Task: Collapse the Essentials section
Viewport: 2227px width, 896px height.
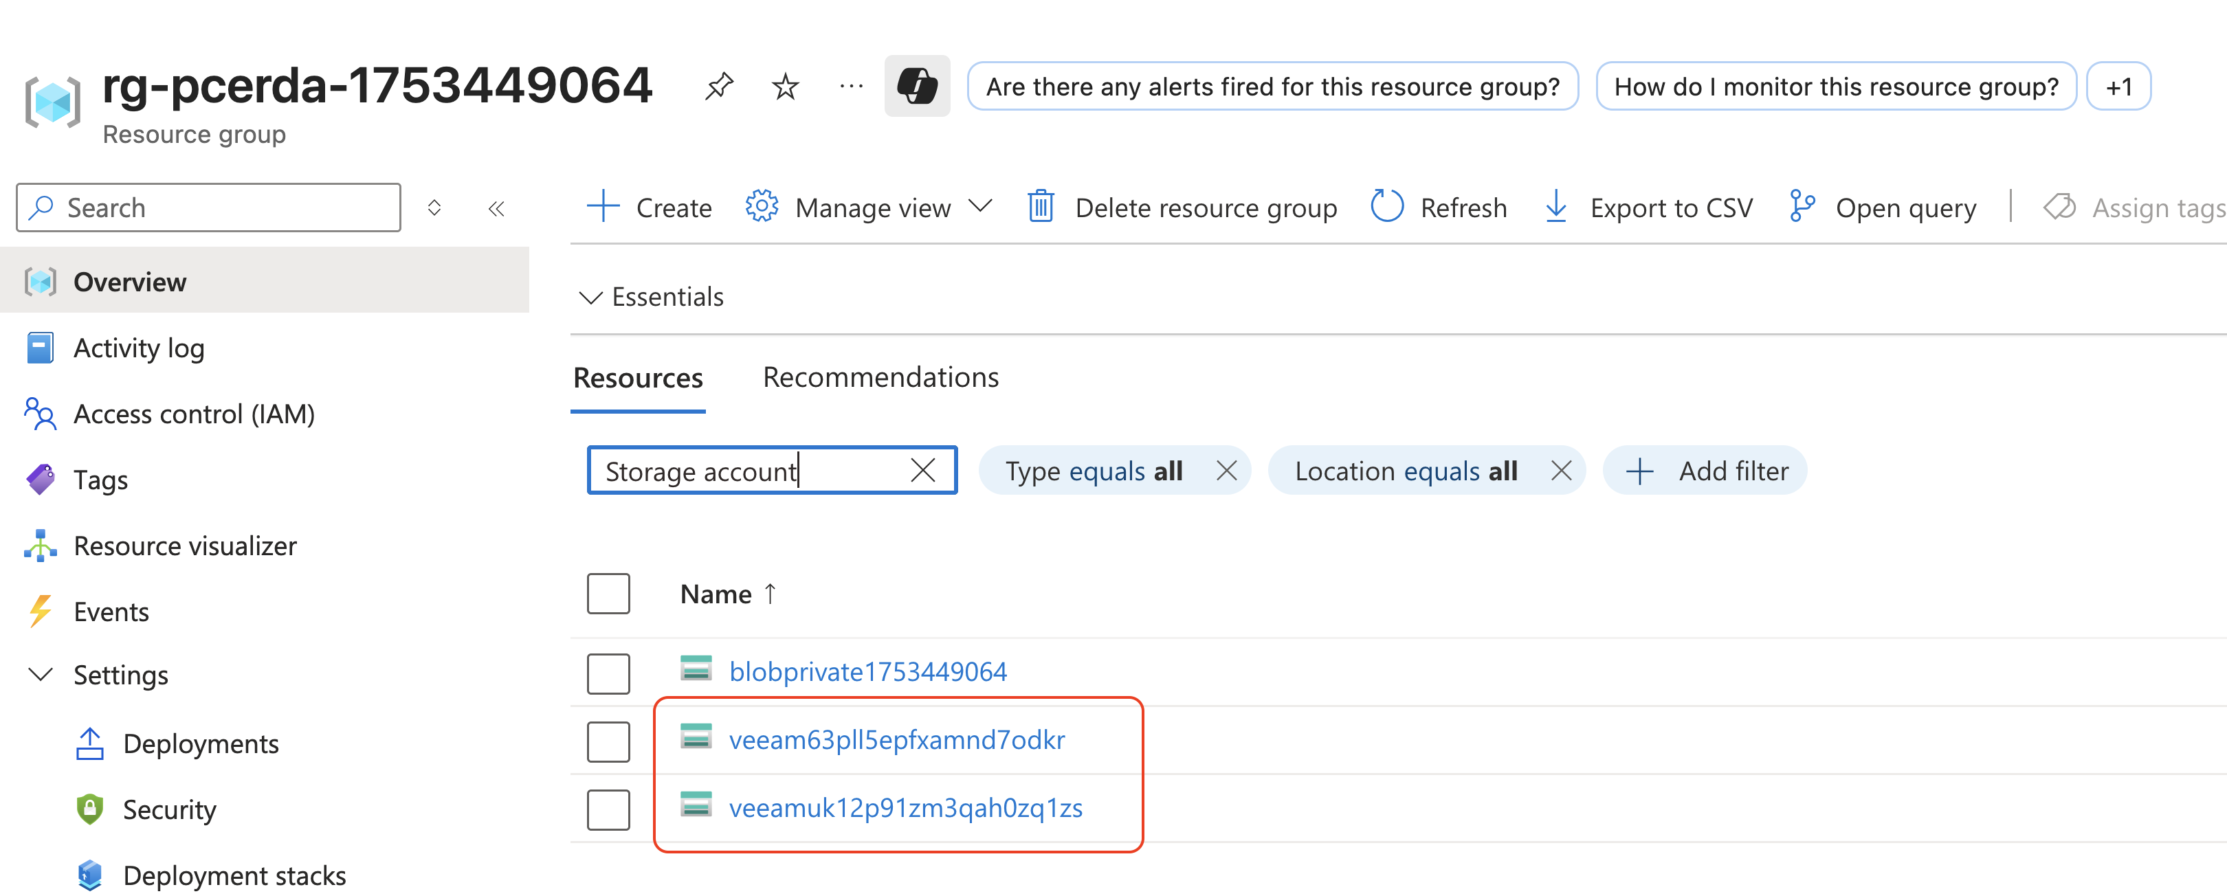Action: pyautogui.click(x=590, y=298)
